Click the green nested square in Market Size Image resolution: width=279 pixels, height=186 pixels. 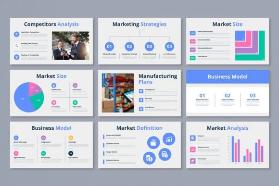[262, 57]
